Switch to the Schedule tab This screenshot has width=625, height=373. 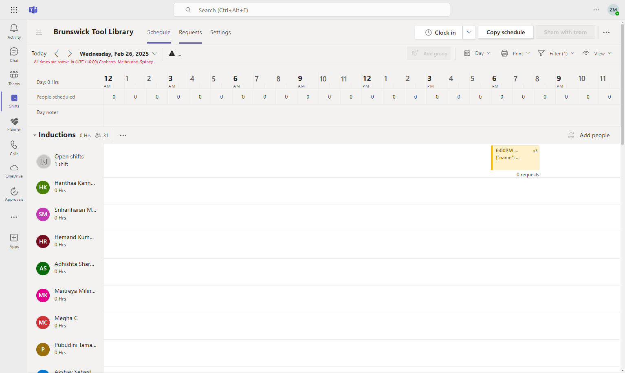point(158,32)
